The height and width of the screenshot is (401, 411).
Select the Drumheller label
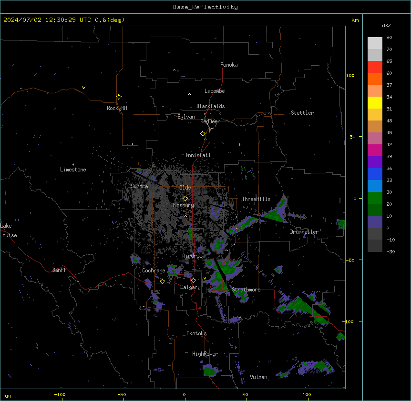pos(304,232)
